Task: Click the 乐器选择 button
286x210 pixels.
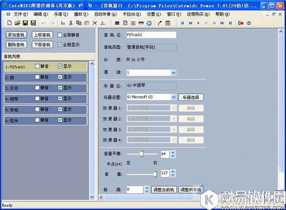Action: [191, 97]
